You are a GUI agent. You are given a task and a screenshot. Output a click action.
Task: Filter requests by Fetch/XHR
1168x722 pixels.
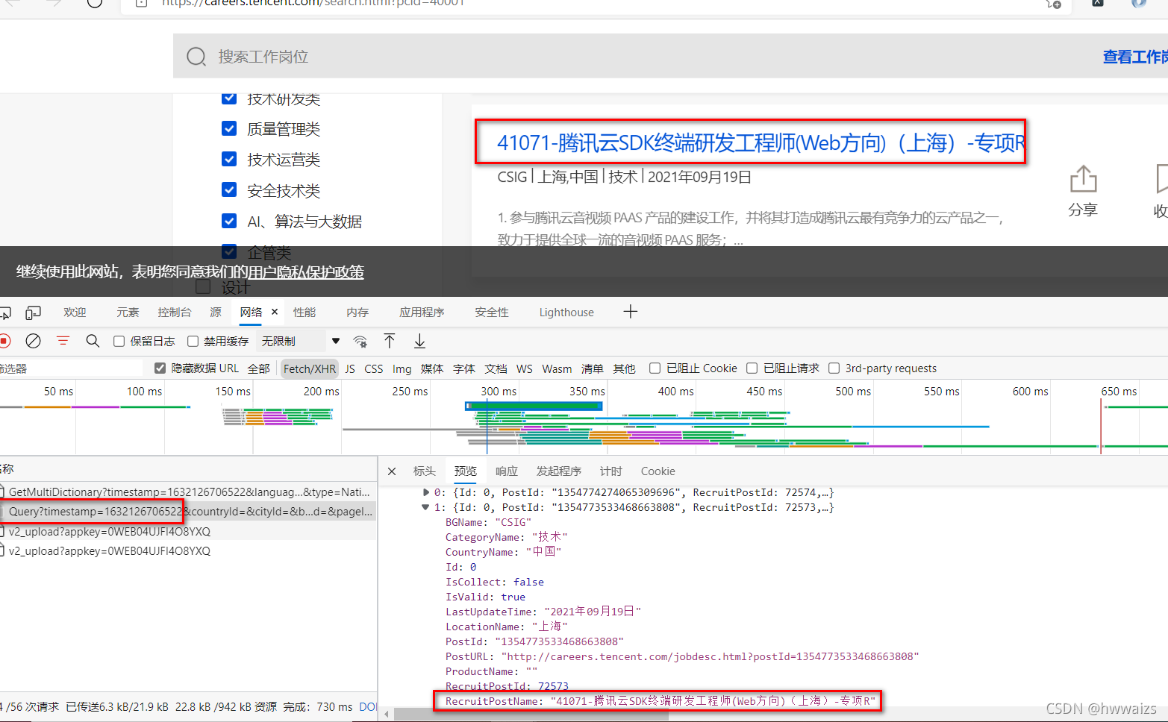click(x=310, y=368)
